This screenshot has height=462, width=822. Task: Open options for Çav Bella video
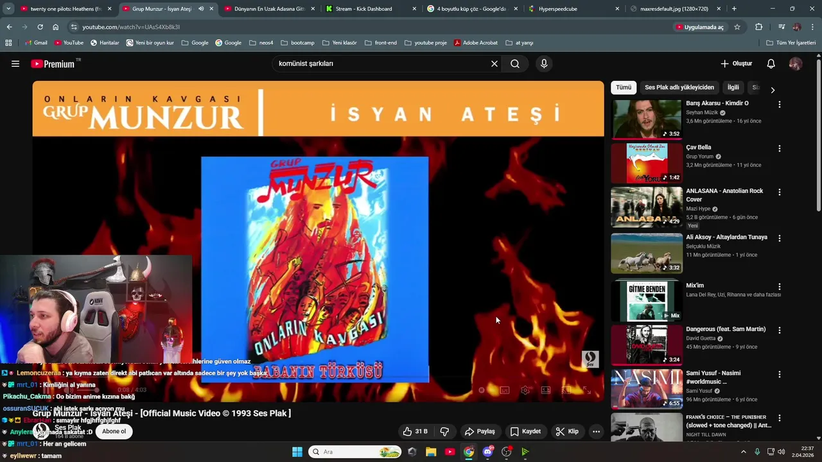[780, 148]
